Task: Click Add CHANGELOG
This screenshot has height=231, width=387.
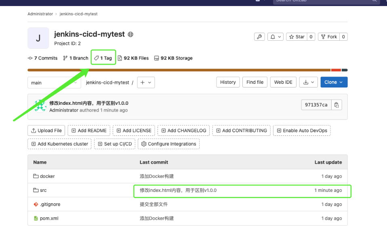Action: (x=184, y=131)
